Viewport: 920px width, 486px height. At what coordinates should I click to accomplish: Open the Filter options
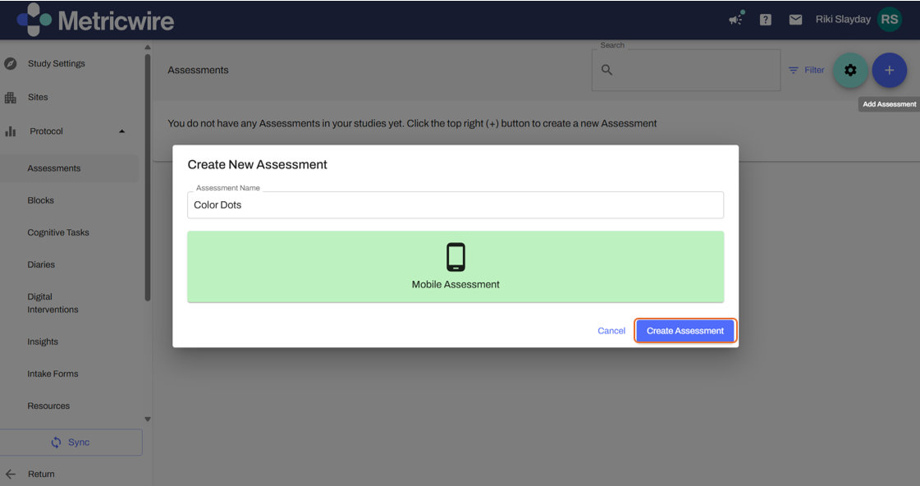pyautogui.click(x=806, y=71)
